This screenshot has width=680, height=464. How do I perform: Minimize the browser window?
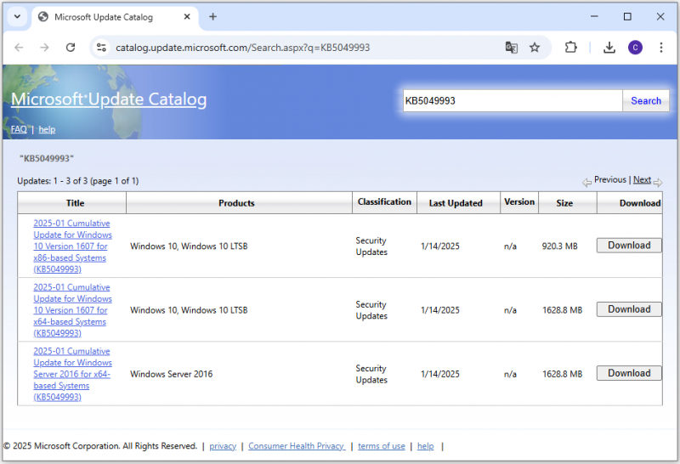click(594, 16)
